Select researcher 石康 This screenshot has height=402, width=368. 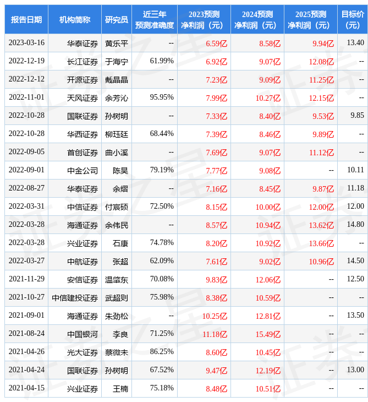(120, 243)
